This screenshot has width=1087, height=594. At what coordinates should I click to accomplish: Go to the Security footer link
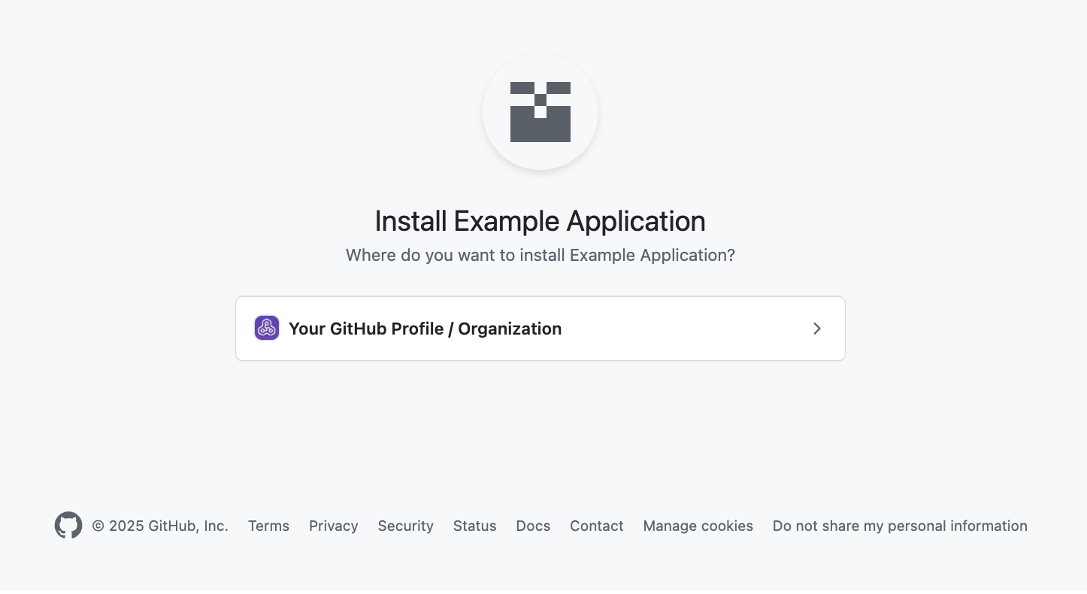(405, 526)
